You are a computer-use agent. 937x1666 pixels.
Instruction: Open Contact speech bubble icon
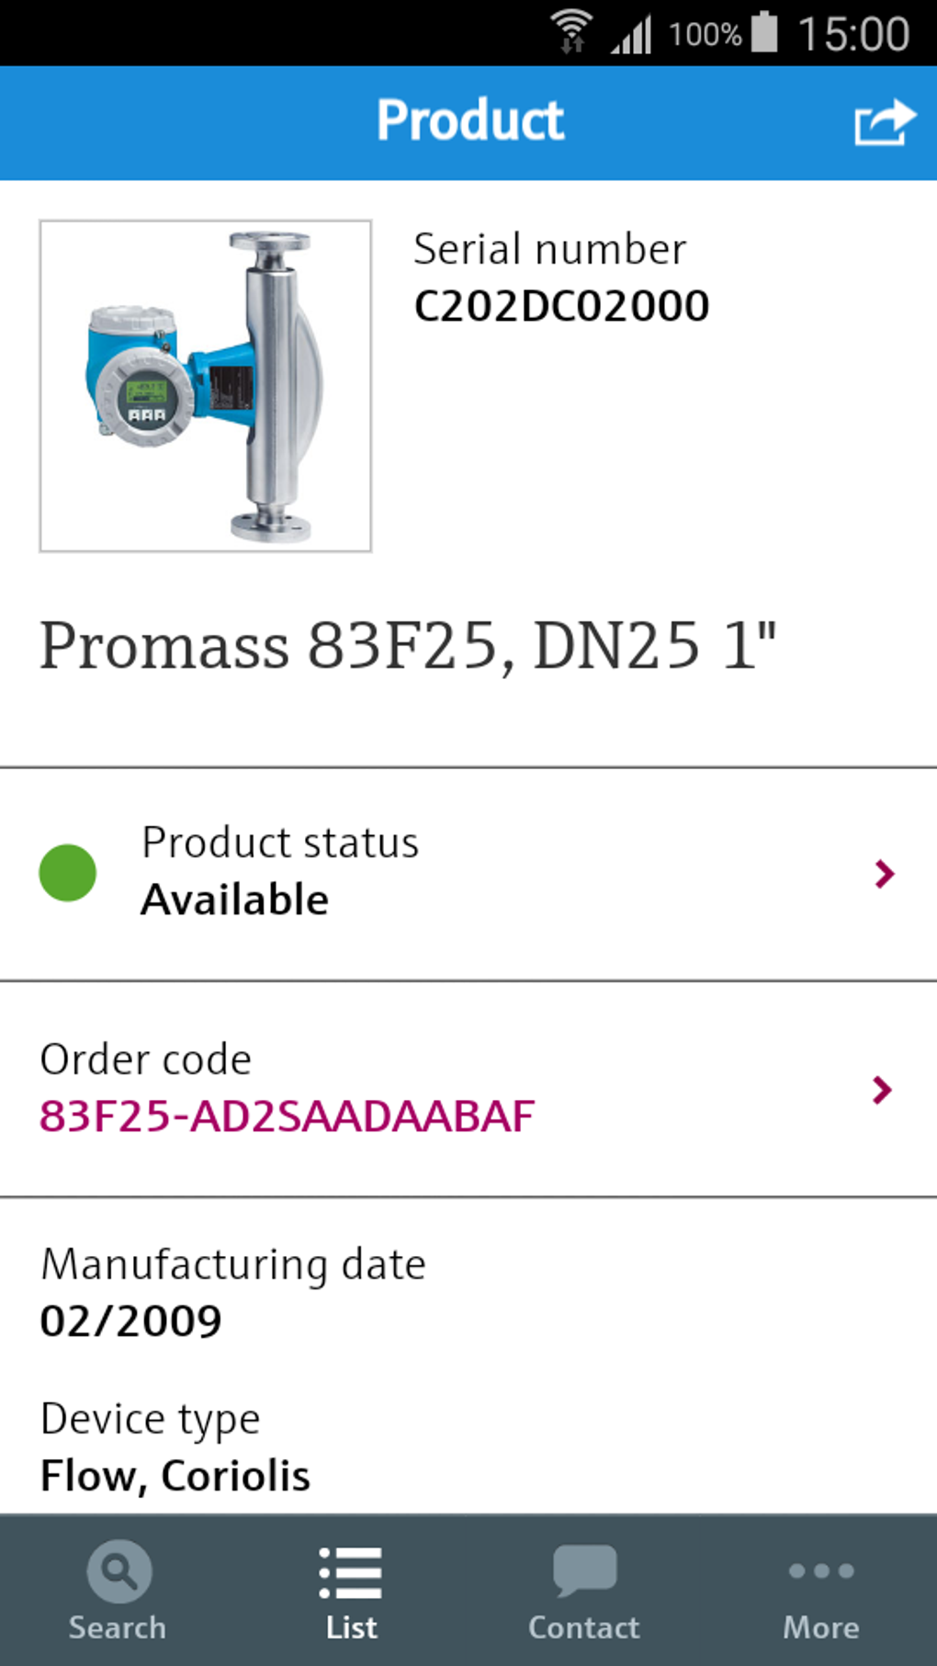point(584,1570)
